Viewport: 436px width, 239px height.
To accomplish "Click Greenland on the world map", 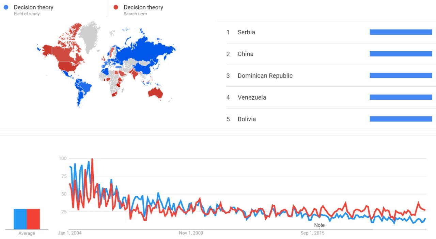I will 89,36.
